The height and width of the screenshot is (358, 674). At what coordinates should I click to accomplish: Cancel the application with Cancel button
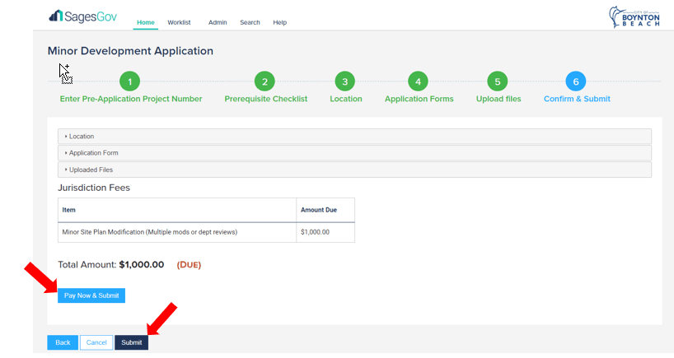point(96,342)
